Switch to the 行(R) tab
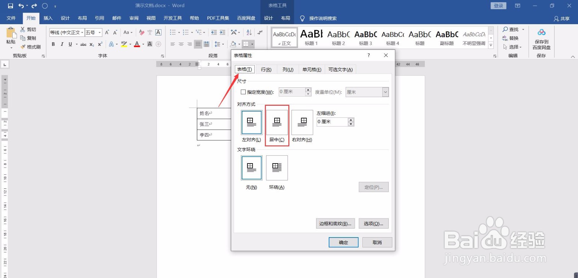This screenshot has width=578, height=278. pos(266,69)
